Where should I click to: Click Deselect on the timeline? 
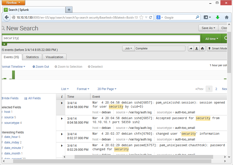(95, 67)
